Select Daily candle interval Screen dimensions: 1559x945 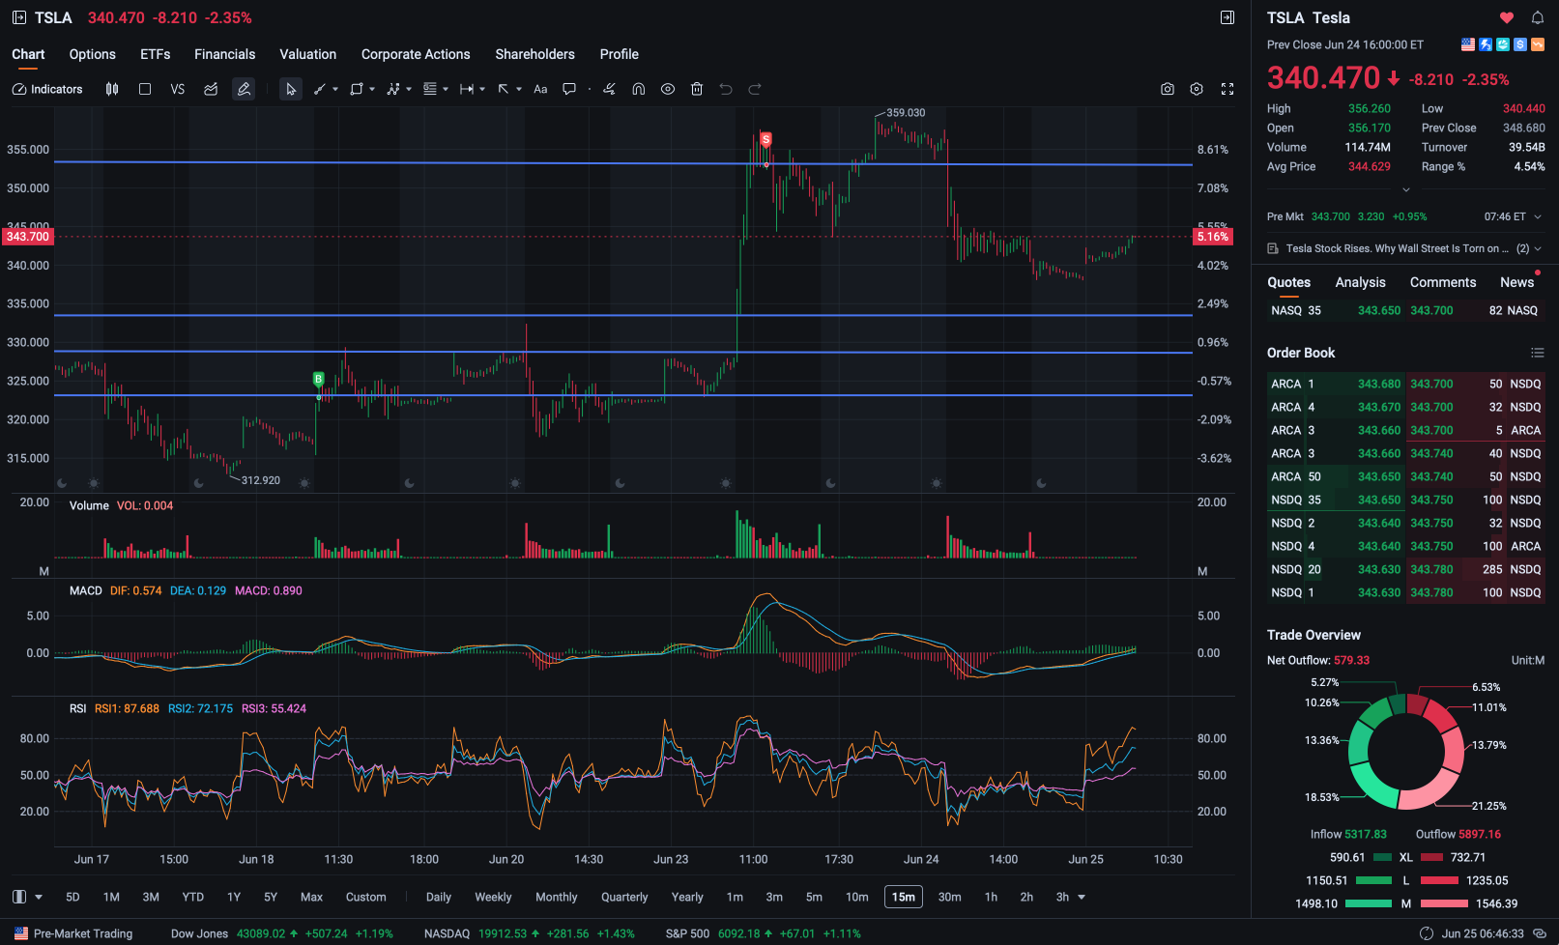click(x=439, y=897)
